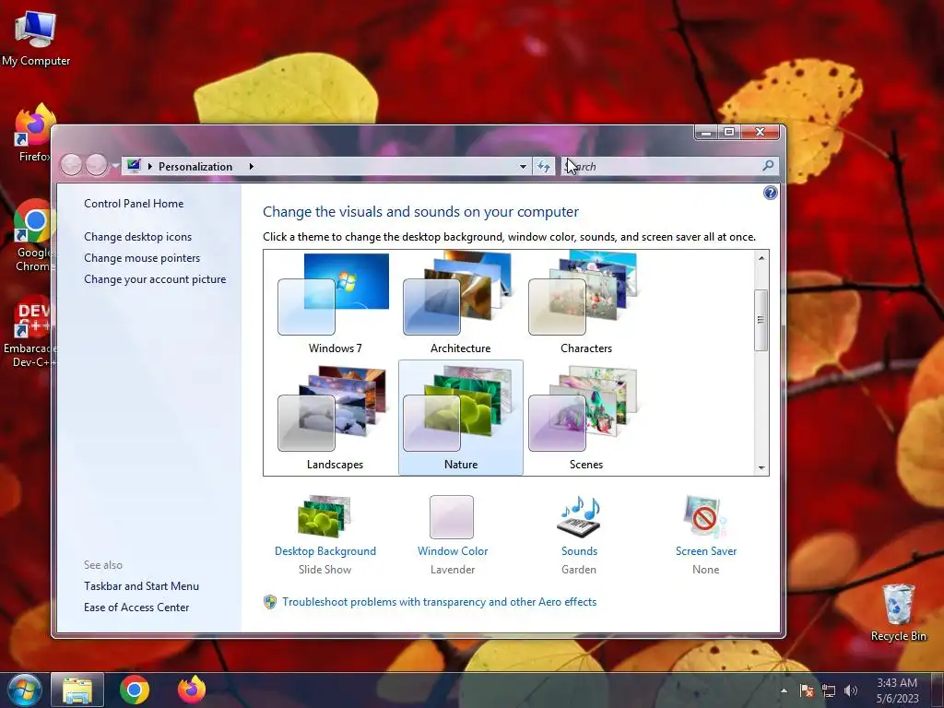The width and height of the screenshot is (944, 708).
Task: Open Ease of Access Center link
Action: coord(136,608)
